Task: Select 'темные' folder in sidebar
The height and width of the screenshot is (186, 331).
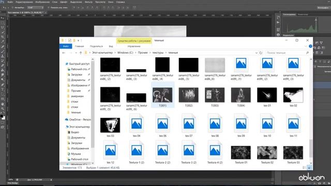Action: (x=76, y=113)
